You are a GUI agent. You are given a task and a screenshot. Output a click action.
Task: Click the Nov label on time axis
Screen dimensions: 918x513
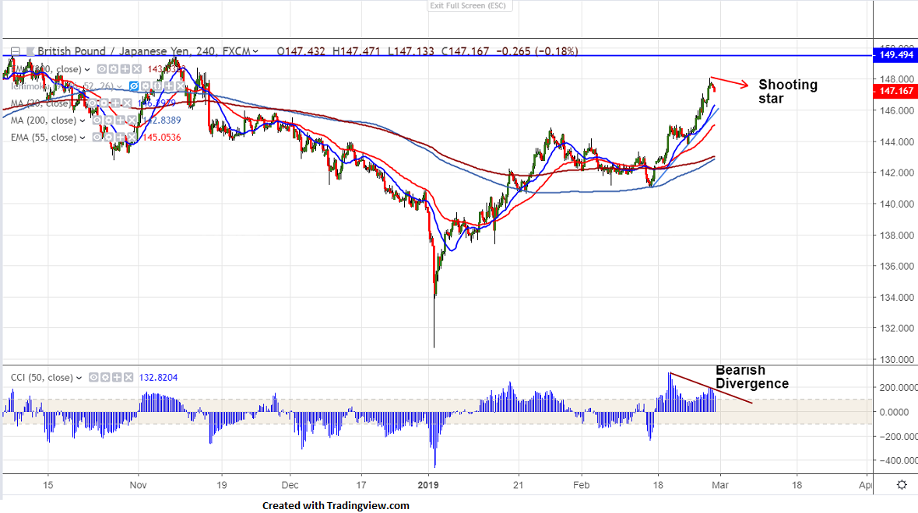138,485
